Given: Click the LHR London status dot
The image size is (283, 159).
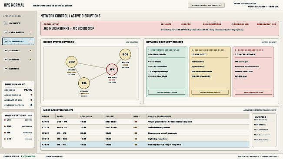Looking at the screenshot, I should point(5,120).
